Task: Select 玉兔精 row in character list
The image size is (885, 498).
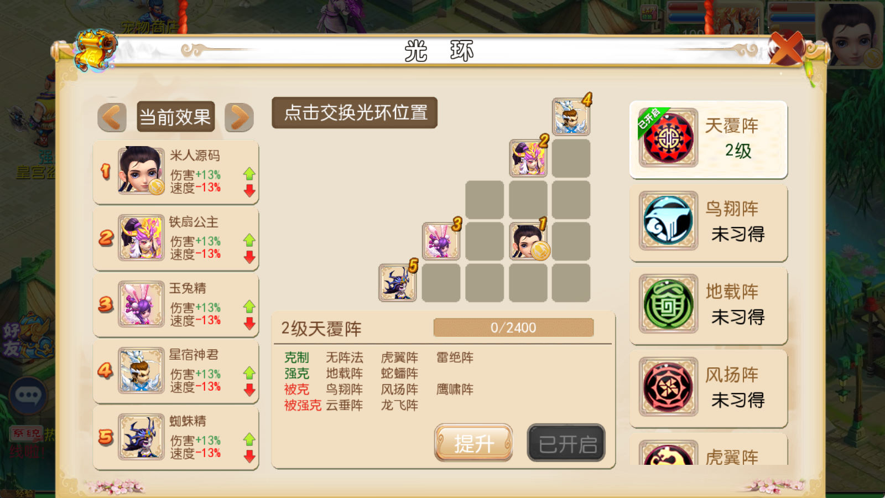Action: click(x=176, y=305)
